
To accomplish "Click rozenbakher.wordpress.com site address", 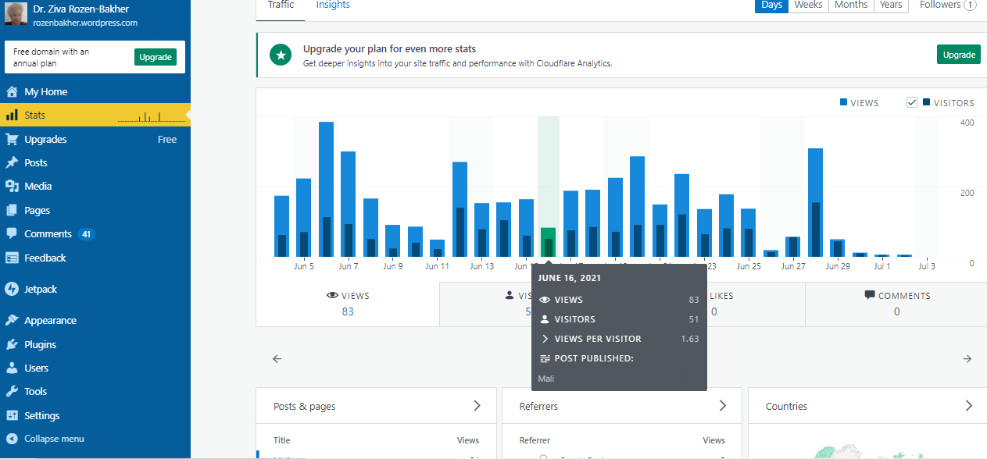I will click(x=85, y=23).
